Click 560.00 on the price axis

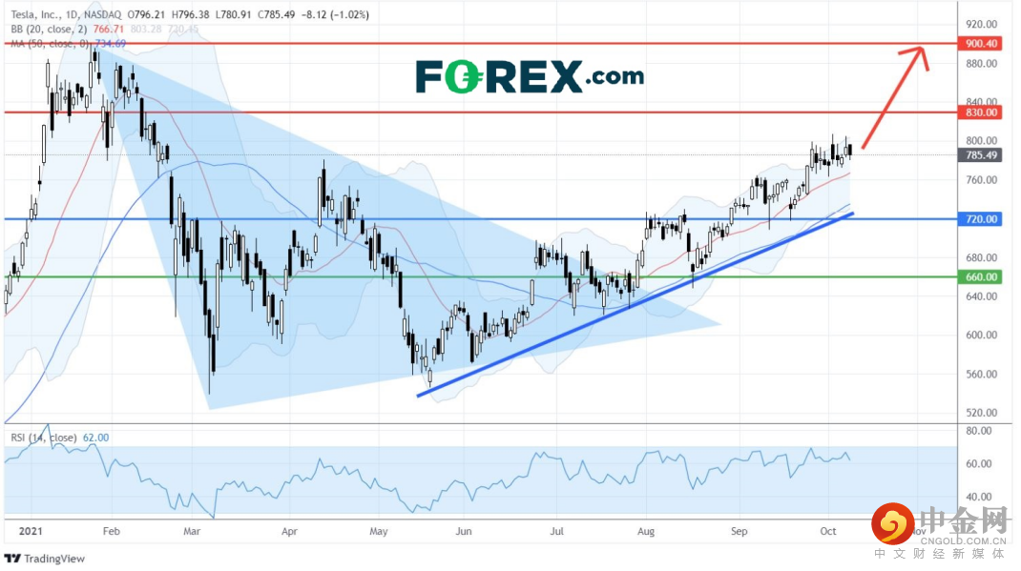[x=981, y=374]
